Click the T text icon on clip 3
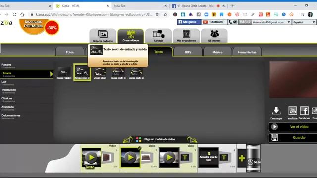The width and height of the screenshot is (317, 178). 185,157
